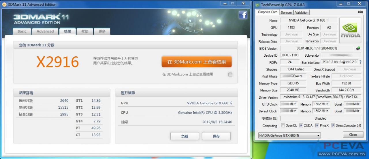This screenshot has height=159, width=369.
Task: Click the Shaders 1344 Unified field
Action: click(295, 69)
